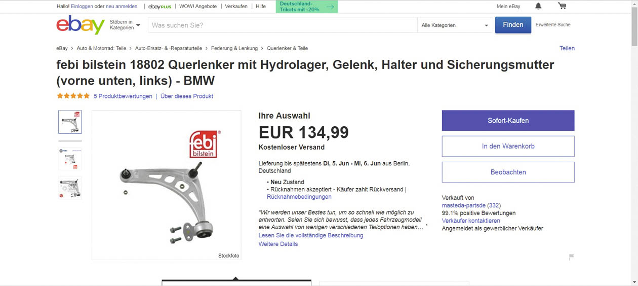The height and width of the screenshot is (286, 638).
Task: Open the shopping cart icon
Action: click(562, 6)
